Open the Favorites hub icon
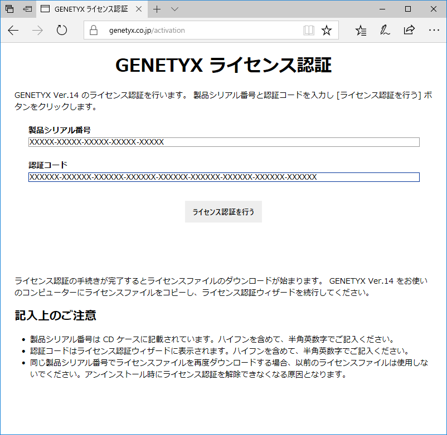 pyautogui.click(x=361, y=30)
